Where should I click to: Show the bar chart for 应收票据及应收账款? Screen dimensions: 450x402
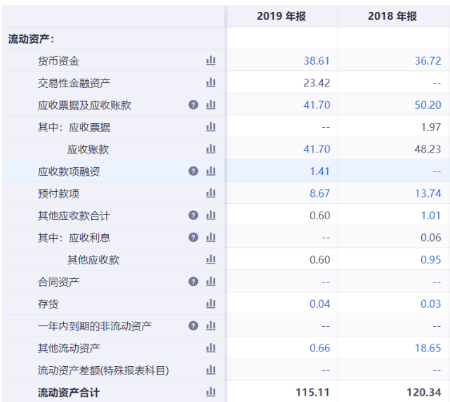pyautogui.click(x=211, y=105)
